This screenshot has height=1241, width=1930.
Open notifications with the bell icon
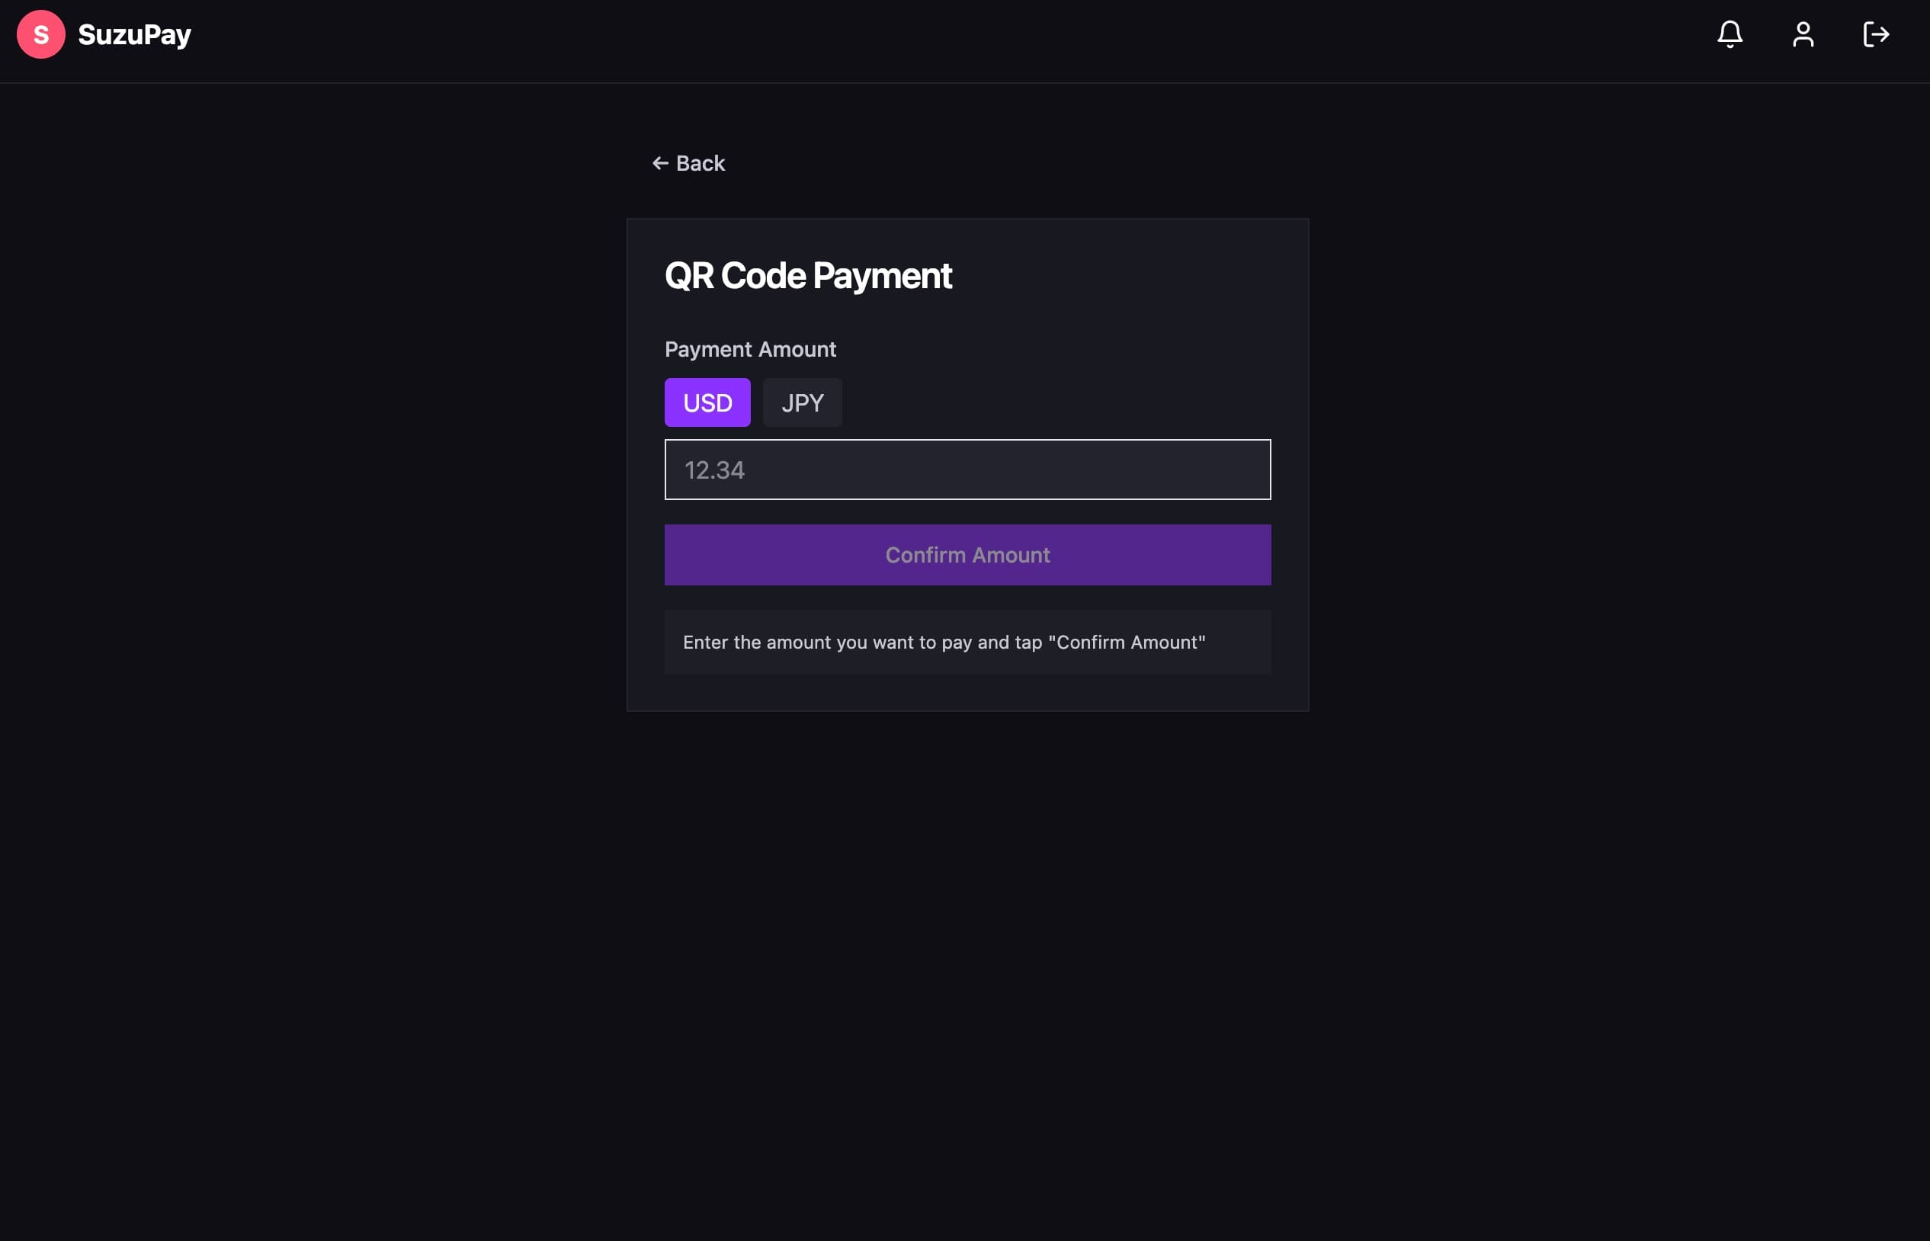(1730, 34)
